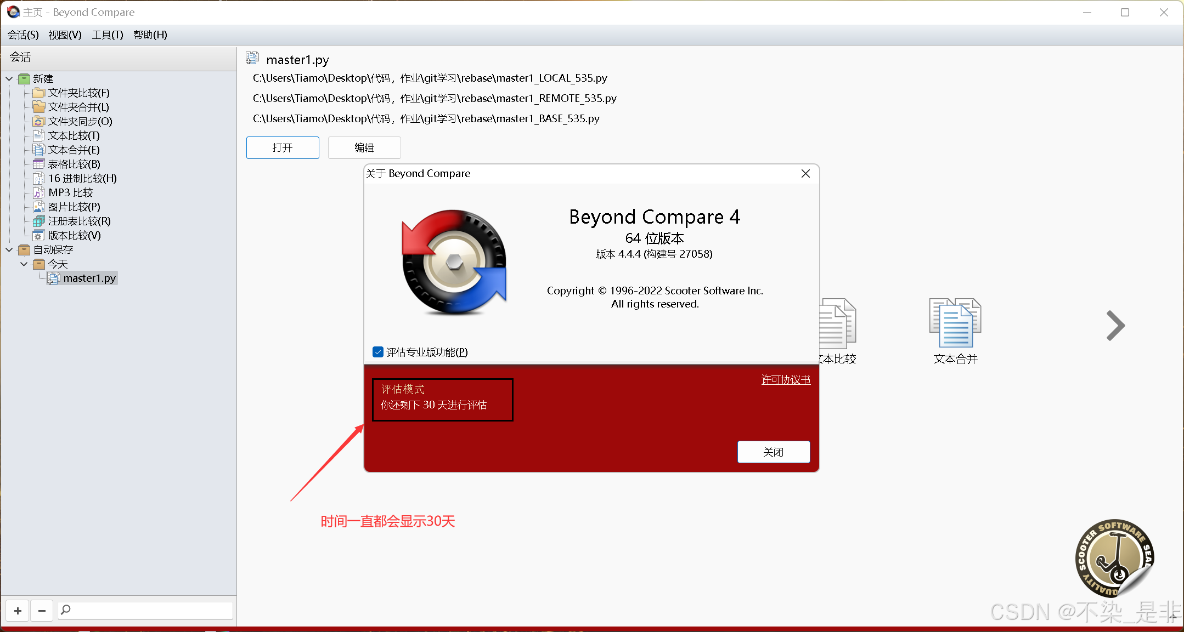
Task: Add a new session with plus button
Action: tap(18, 610)
